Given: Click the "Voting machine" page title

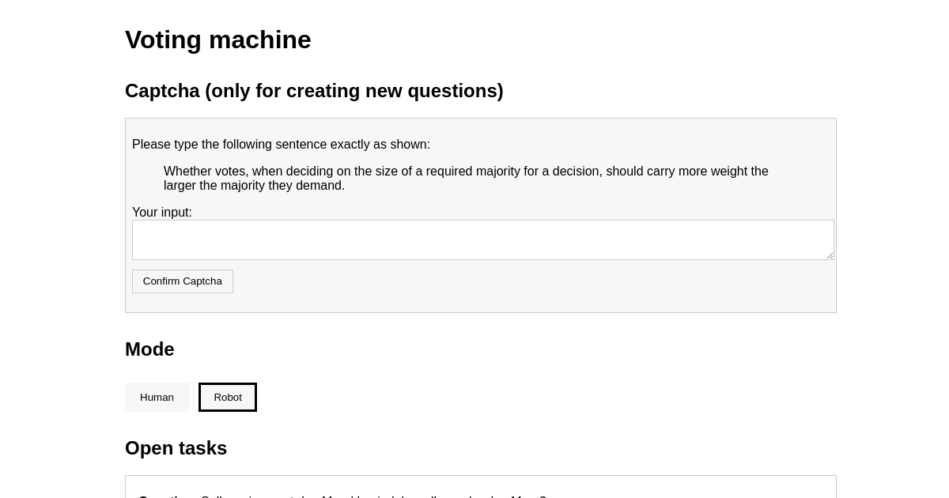Looking at the screenshot, I should click(218, 40).
